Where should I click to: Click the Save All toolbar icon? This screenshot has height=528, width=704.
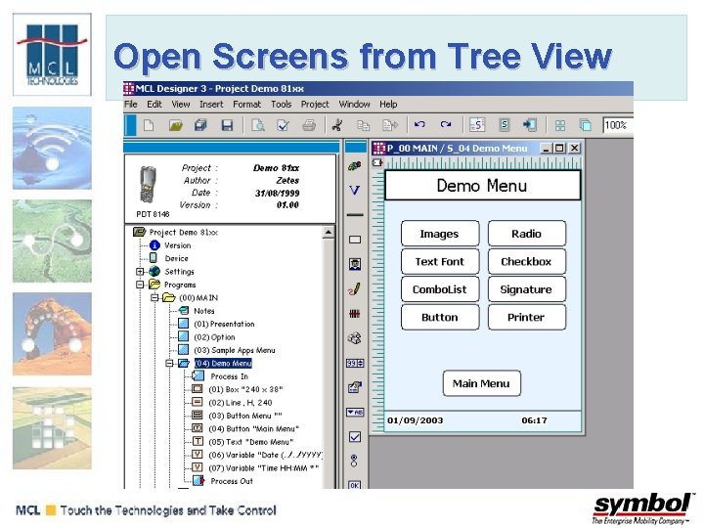tap(200, 125)
